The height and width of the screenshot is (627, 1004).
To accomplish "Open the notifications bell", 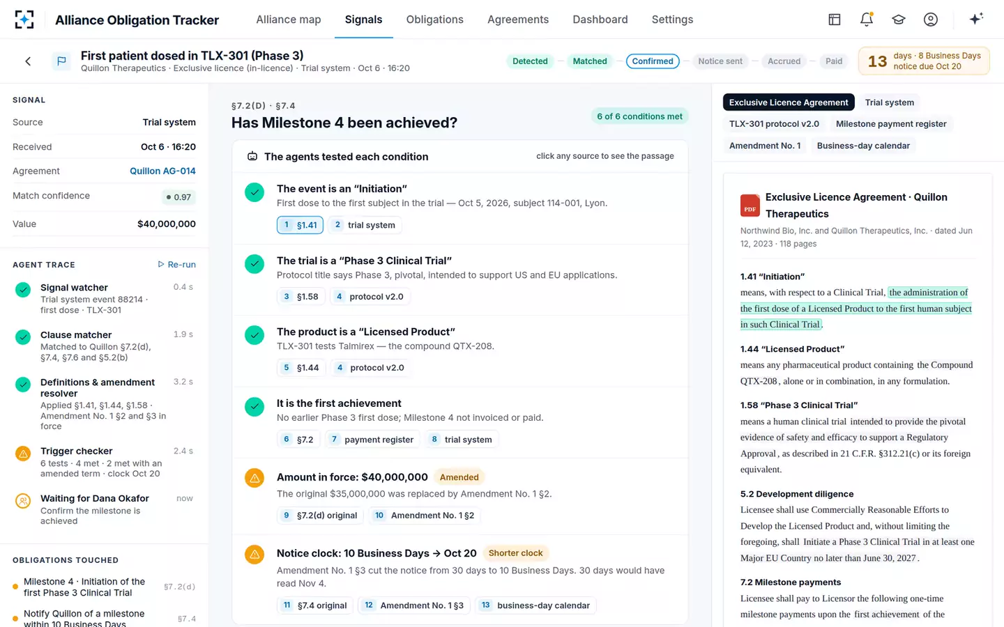I will click(867, 20).
